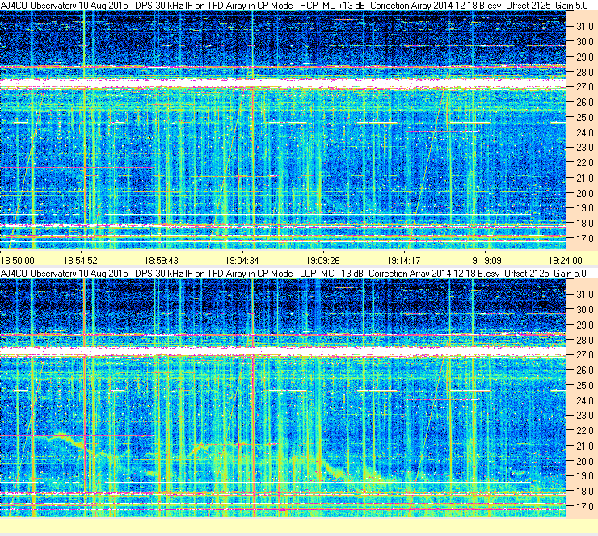
Task: Click the 19:14:17 time axis label
Action: 403,261
